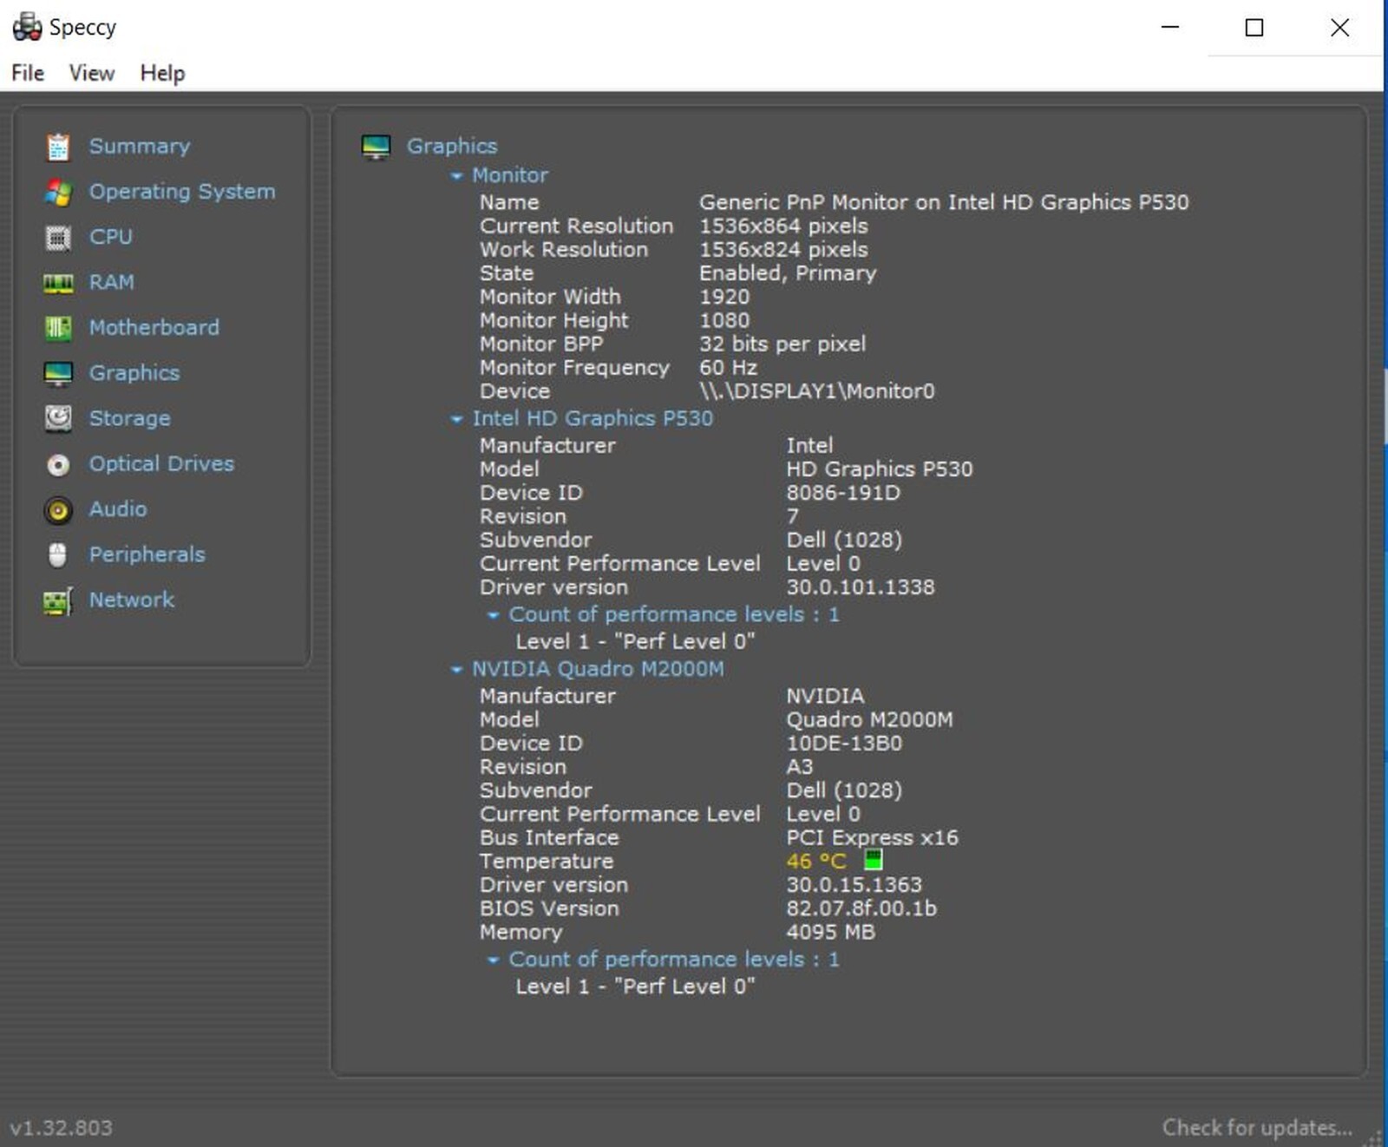Click the Optical Drives disc icon

58,465
